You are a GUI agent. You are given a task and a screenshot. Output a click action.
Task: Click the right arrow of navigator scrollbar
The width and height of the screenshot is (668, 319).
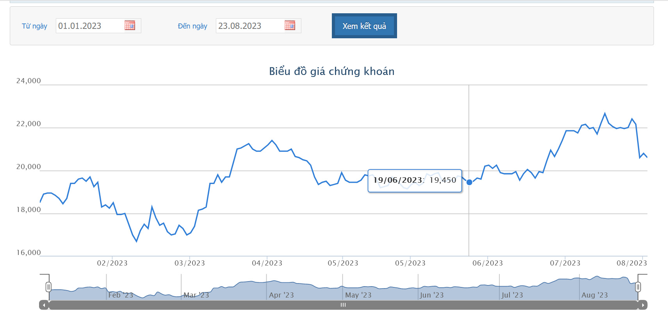643,305
